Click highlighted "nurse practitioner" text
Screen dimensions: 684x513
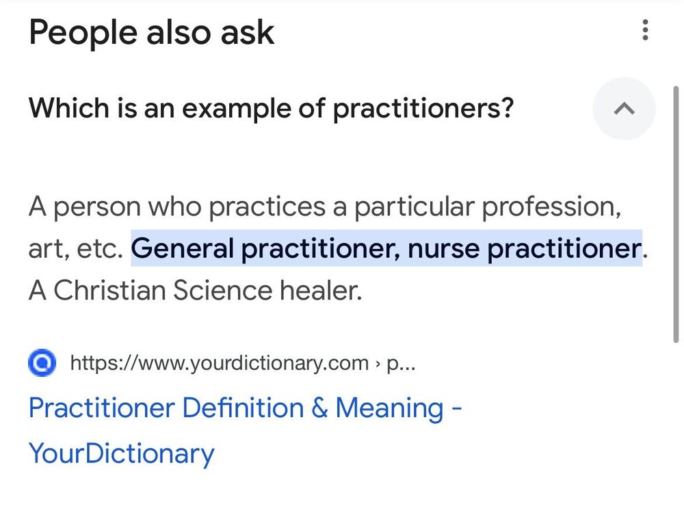click(x=525, y=248)
